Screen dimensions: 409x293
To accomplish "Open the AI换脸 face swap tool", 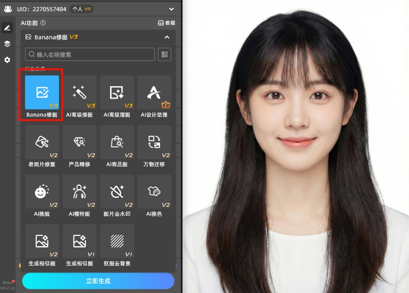I will coord(41,192).
